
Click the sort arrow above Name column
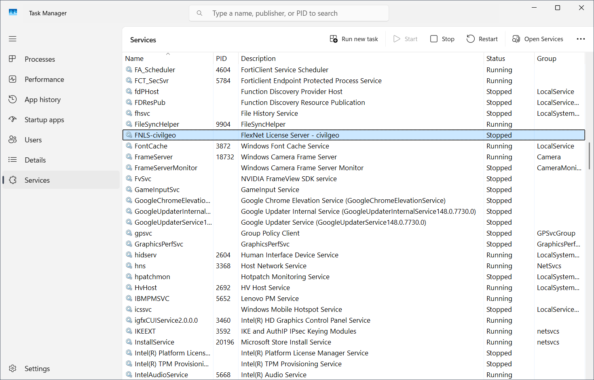coord(168,54)
